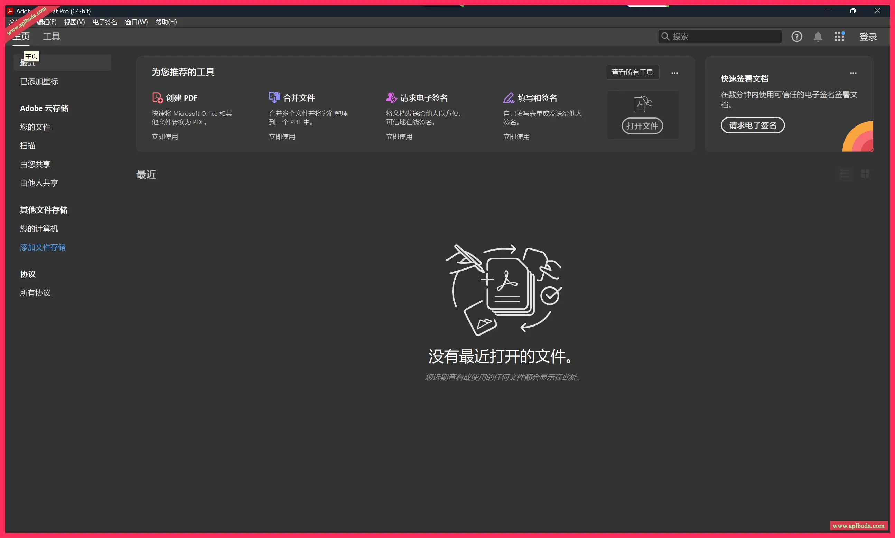Open the 快速签署文档 card overflow menu
Image resolution: width=895 pixels, height=538 pixels.
coord(854,73)
